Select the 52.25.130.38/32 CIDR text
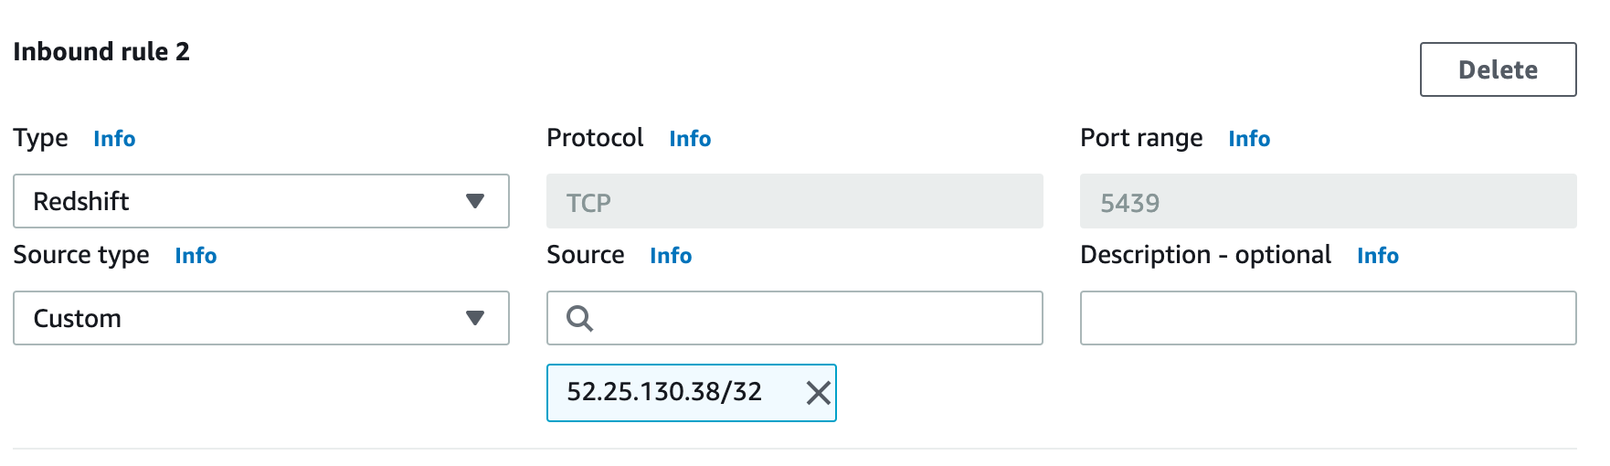Viewport: 1610px width, 466px height. coord(664,392)
